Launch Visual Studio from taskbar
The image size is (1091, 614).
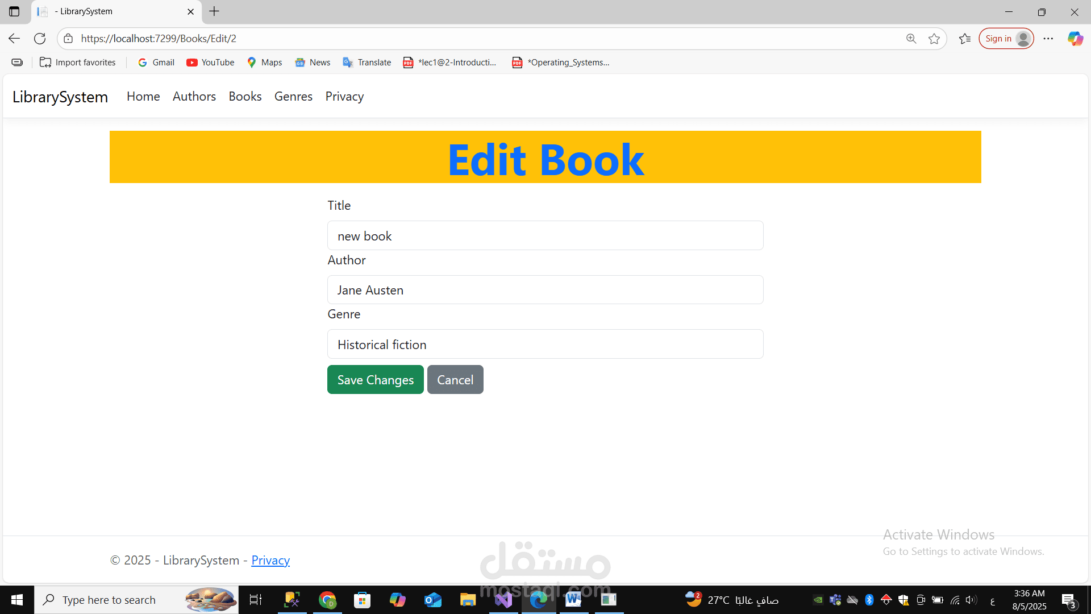click(503, 600)
